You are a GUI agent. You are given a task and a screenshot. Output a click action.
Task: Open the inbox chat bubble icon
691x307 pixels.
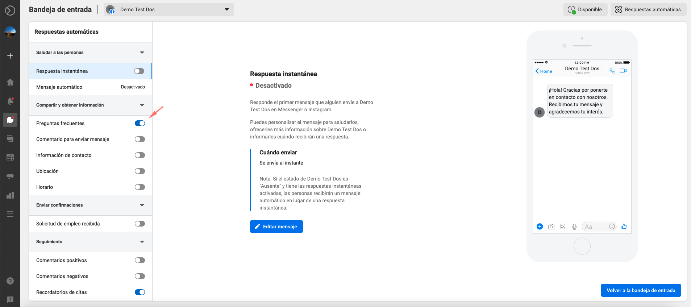10,120
